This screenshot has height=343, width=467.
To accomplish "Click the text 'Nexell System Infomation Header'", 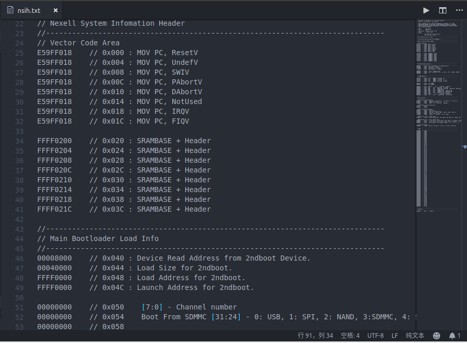I will click(x=118, y=23).
